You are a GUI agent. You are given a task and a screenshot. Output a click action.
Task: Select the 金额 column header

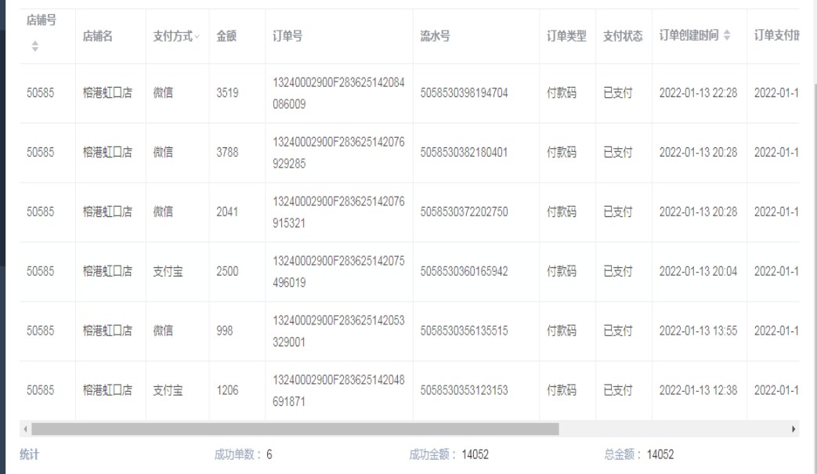[x=226, y=36]
